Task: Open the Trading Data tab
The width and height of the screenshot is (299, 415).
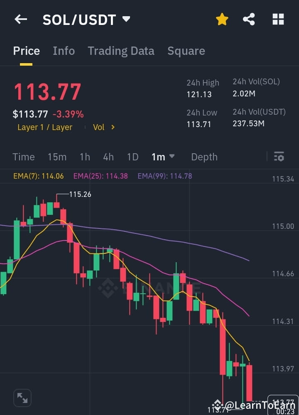Action: 121,51
